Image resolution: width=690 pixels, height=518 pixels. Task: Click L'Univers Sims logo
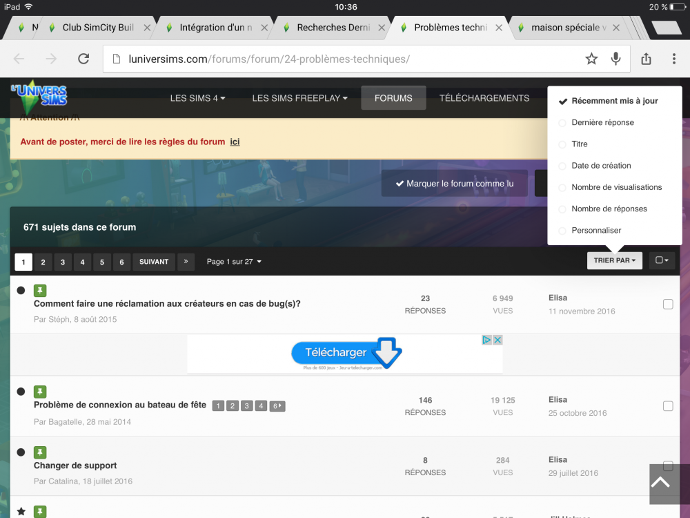tap(39, 96)
